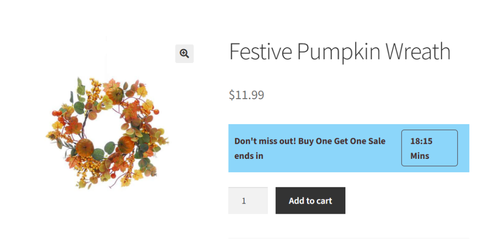Click the Festive Pumpkin Wreath product title

click(340, 52)
